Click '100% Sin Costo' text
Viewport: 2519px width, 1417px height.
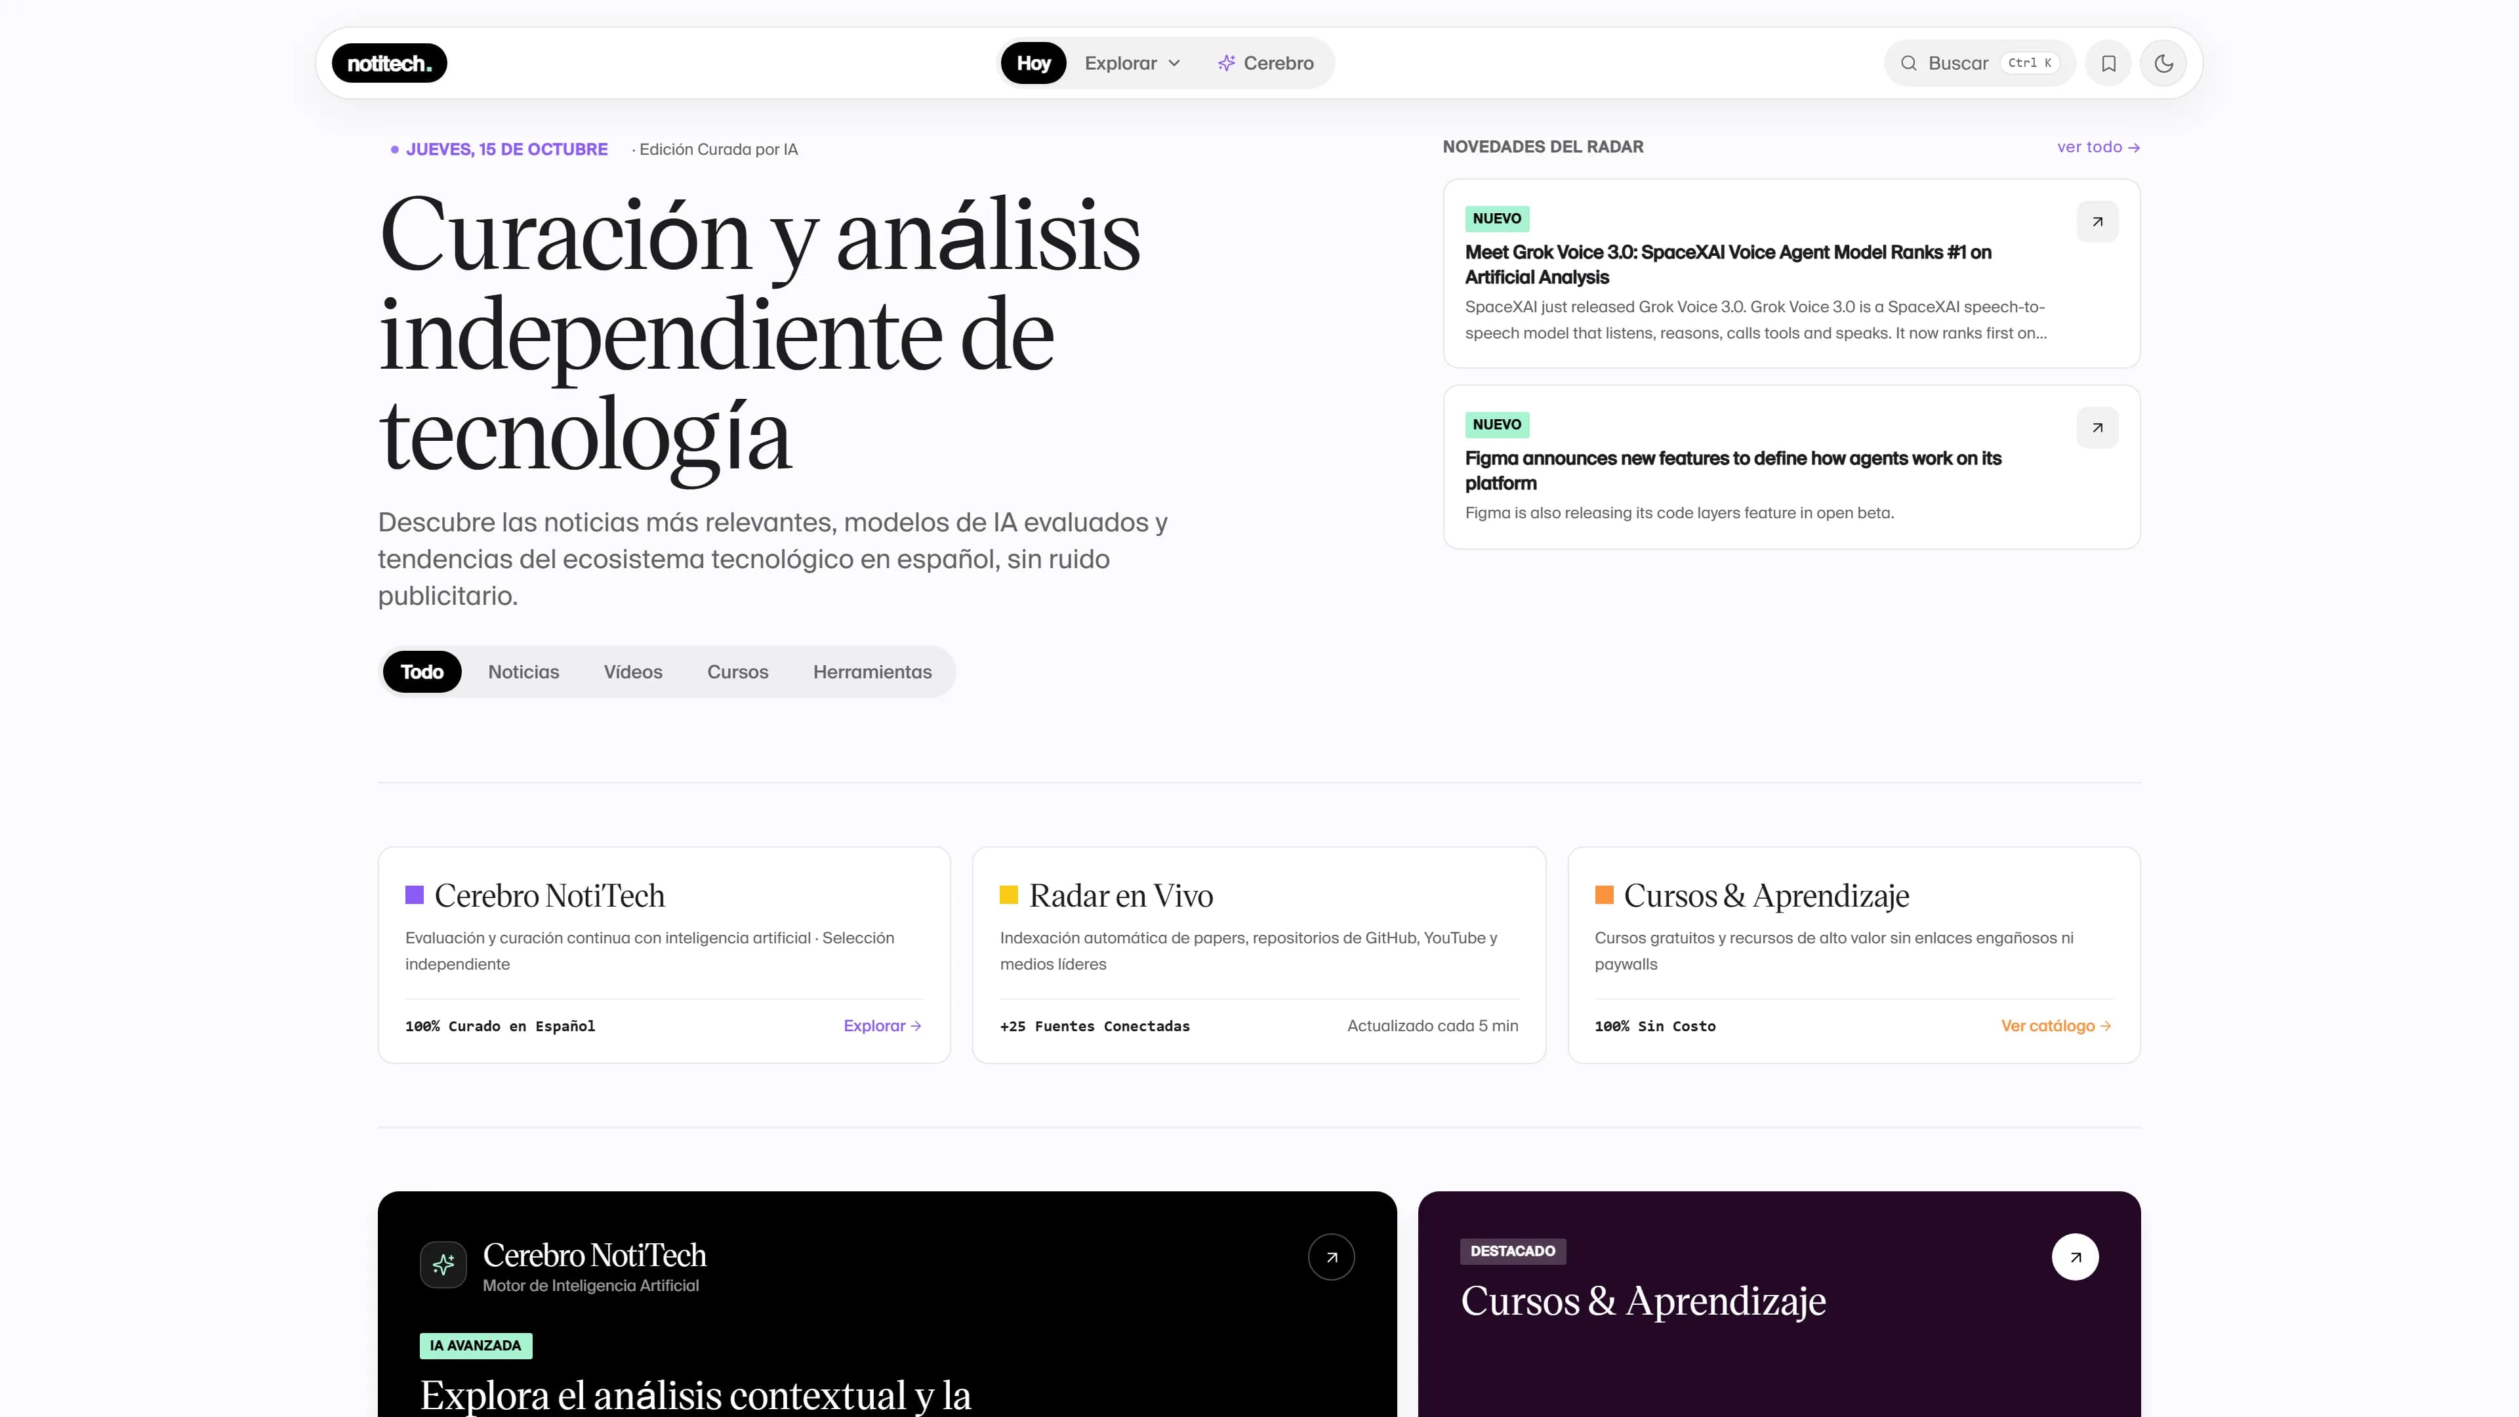(x=1654, y=1026)
